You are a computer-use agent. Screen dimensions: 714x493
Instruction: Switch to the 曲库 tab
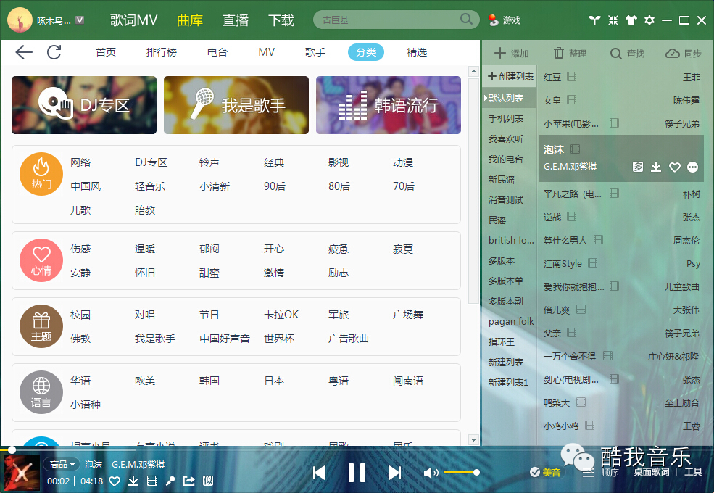click(x=190, y=20)
